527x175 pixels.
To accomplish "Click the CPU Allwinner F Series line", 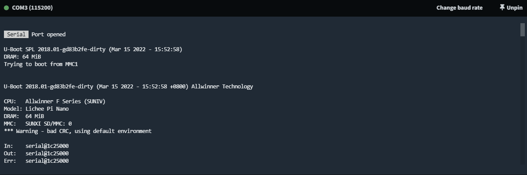I will pyautogui.click(x=54, y=101).
